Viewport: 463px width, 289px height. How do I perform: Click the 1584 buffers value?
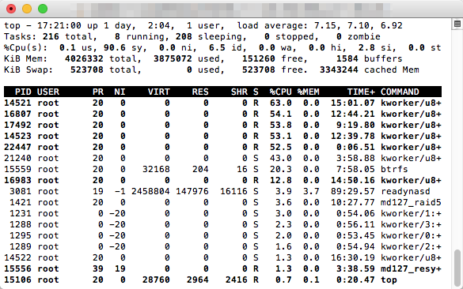347,59
